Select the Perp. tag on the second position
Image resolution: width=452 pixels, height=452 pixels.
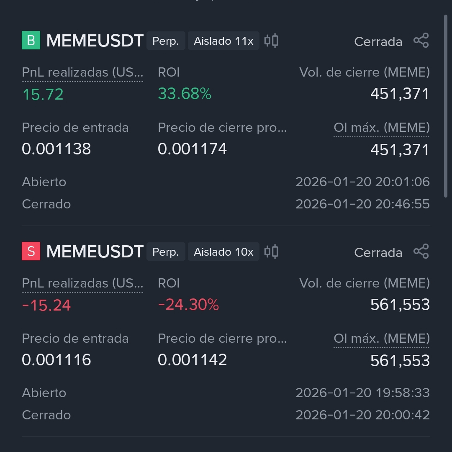[x=166, y=252]
